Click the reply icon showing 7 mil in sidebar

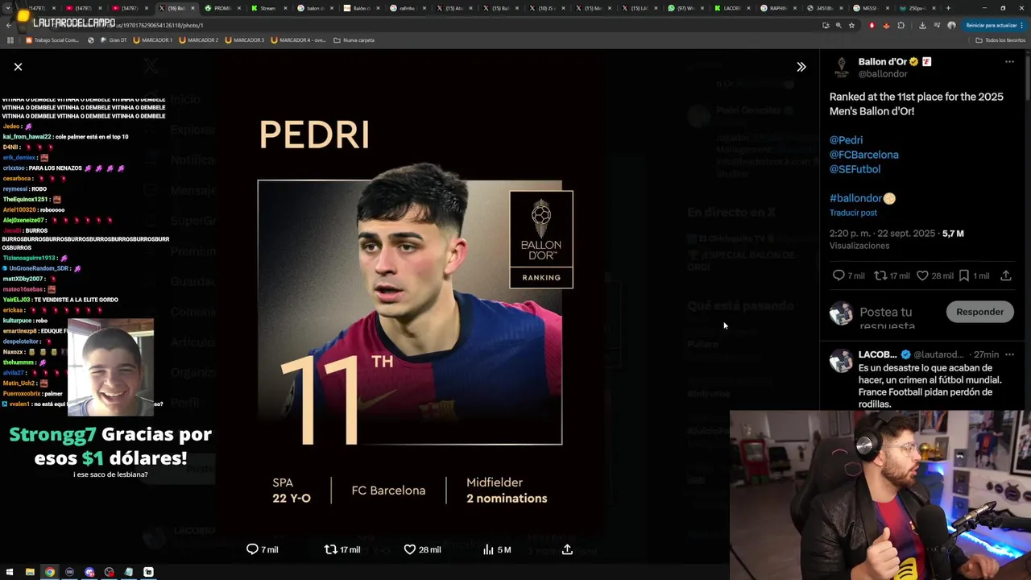click(x=838, y=275)
